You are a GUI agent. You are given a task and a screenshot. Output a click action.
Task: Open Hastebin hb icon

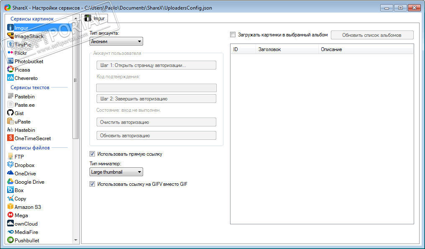(x=10, y=130)
